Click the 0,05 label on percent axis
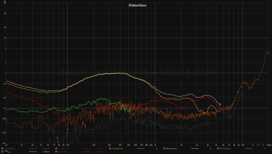Image resolution: width=272 pixels, height=154 pixels. click(5, 119)
